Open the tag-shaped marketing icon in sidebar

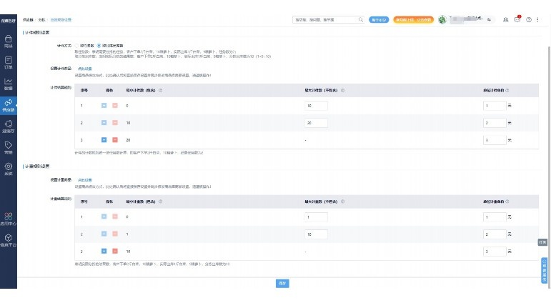click(8, 147)
